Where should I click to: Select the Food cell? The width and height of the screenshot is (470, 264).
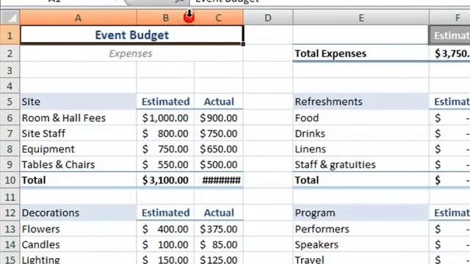tap(361, 117)
